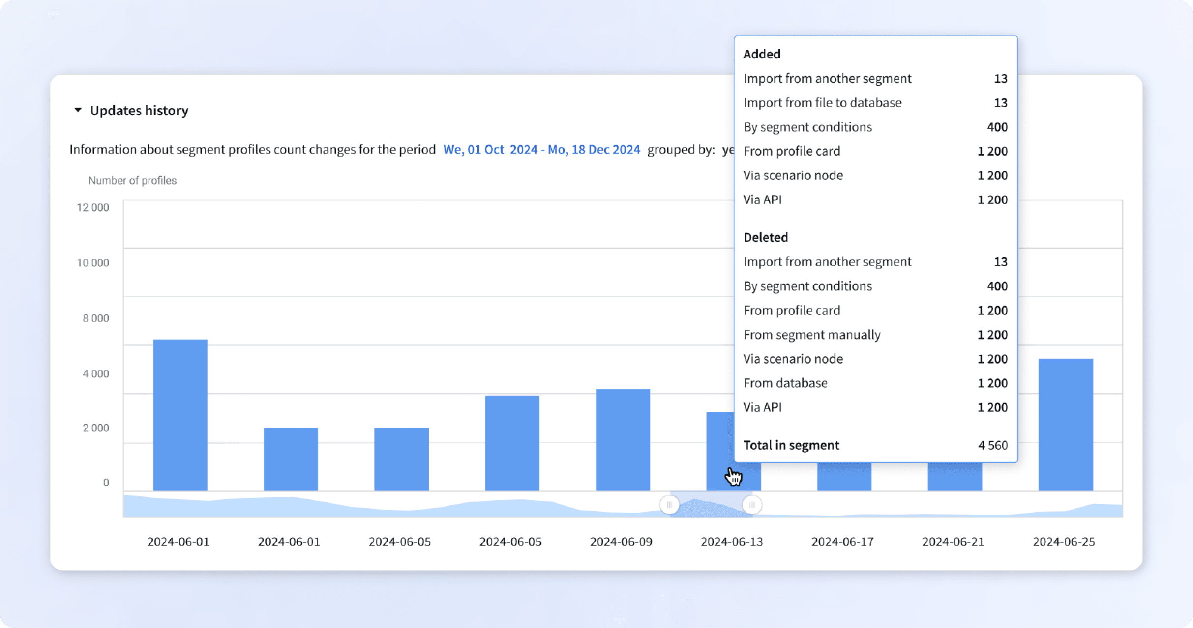Open the grouped by dropdown value
The height and width of the screenshot is (628, 1193).
[x=728, y=149]
